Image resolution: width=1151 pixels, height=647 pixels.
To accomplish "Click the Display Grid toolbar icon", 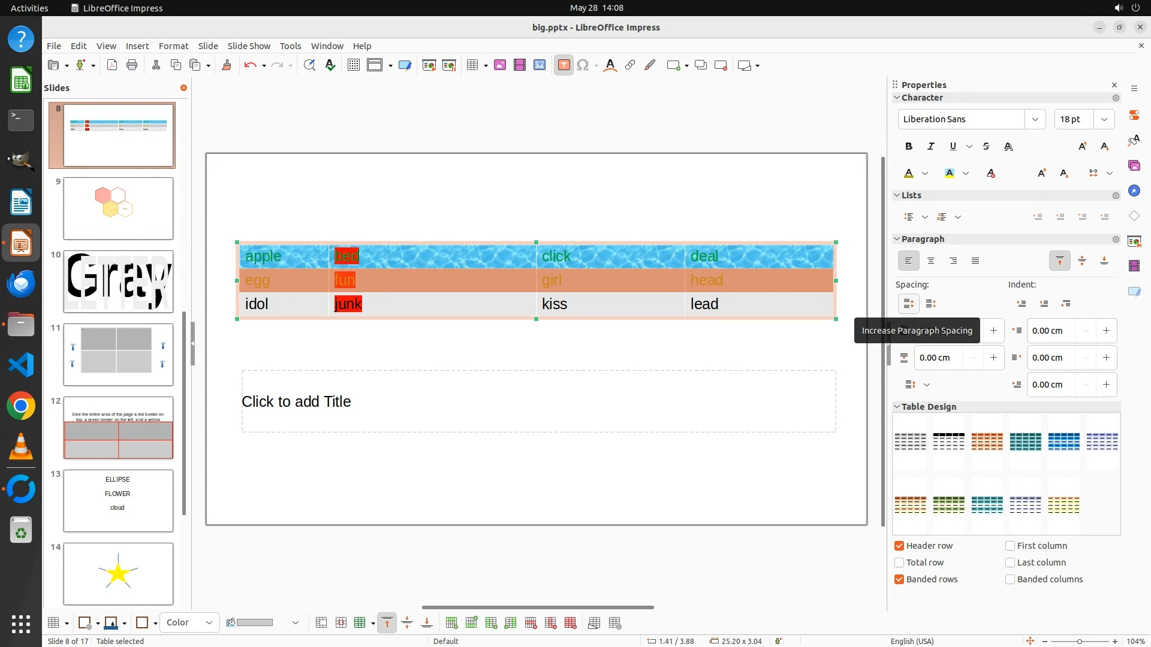I will [x=354, y=65].
